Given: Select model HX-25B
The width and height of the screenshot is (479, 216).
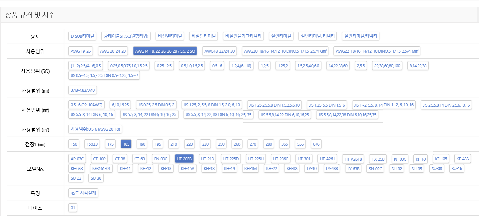Looking at the screenshot, I should point(378,159).
